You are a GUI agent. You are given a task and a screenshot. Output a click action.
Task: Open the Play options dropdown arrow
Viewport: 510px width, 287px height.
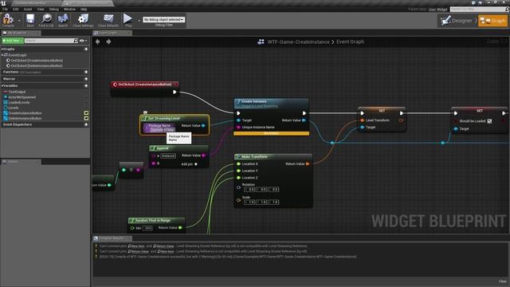pos(139,21)
